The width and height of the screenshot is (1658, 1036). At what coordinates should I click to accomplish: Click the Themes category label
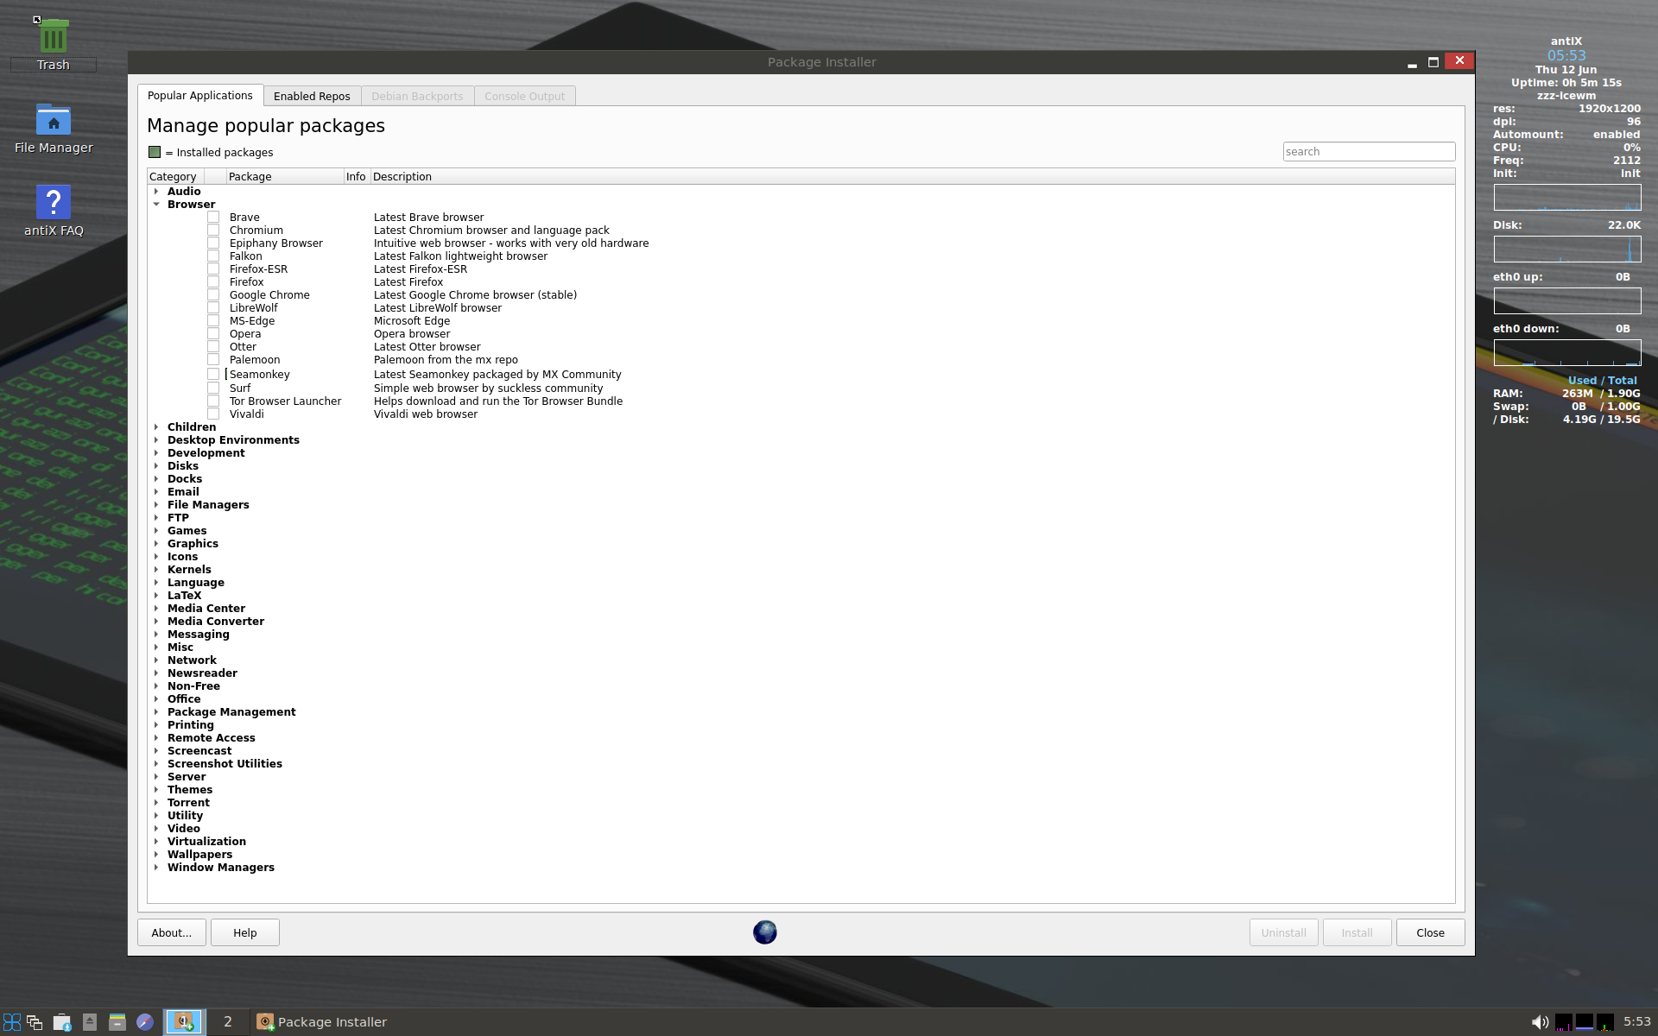click(190, 790)
